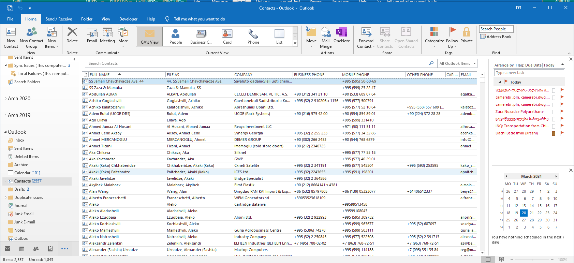
Task: Switch to Calendar module
Action: 22,249
